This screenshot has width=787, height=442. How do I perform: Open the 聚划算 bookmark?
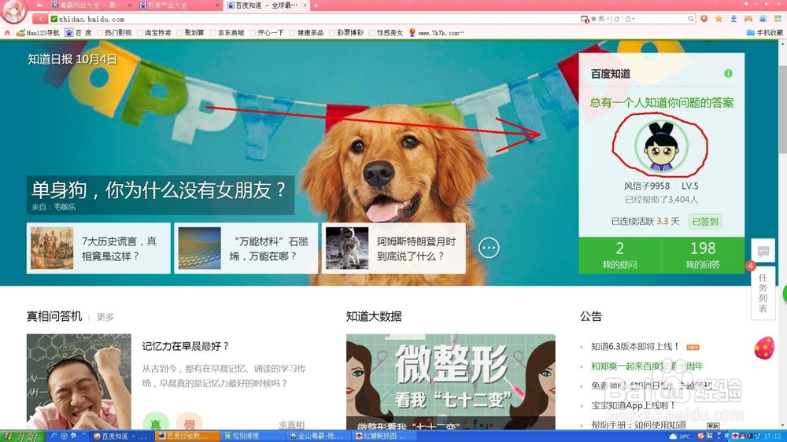tap(190, 32)
